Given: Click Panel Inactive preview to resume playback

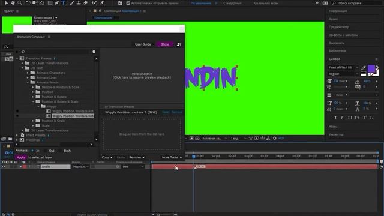Looking at the screenshot, I should 142,76.
